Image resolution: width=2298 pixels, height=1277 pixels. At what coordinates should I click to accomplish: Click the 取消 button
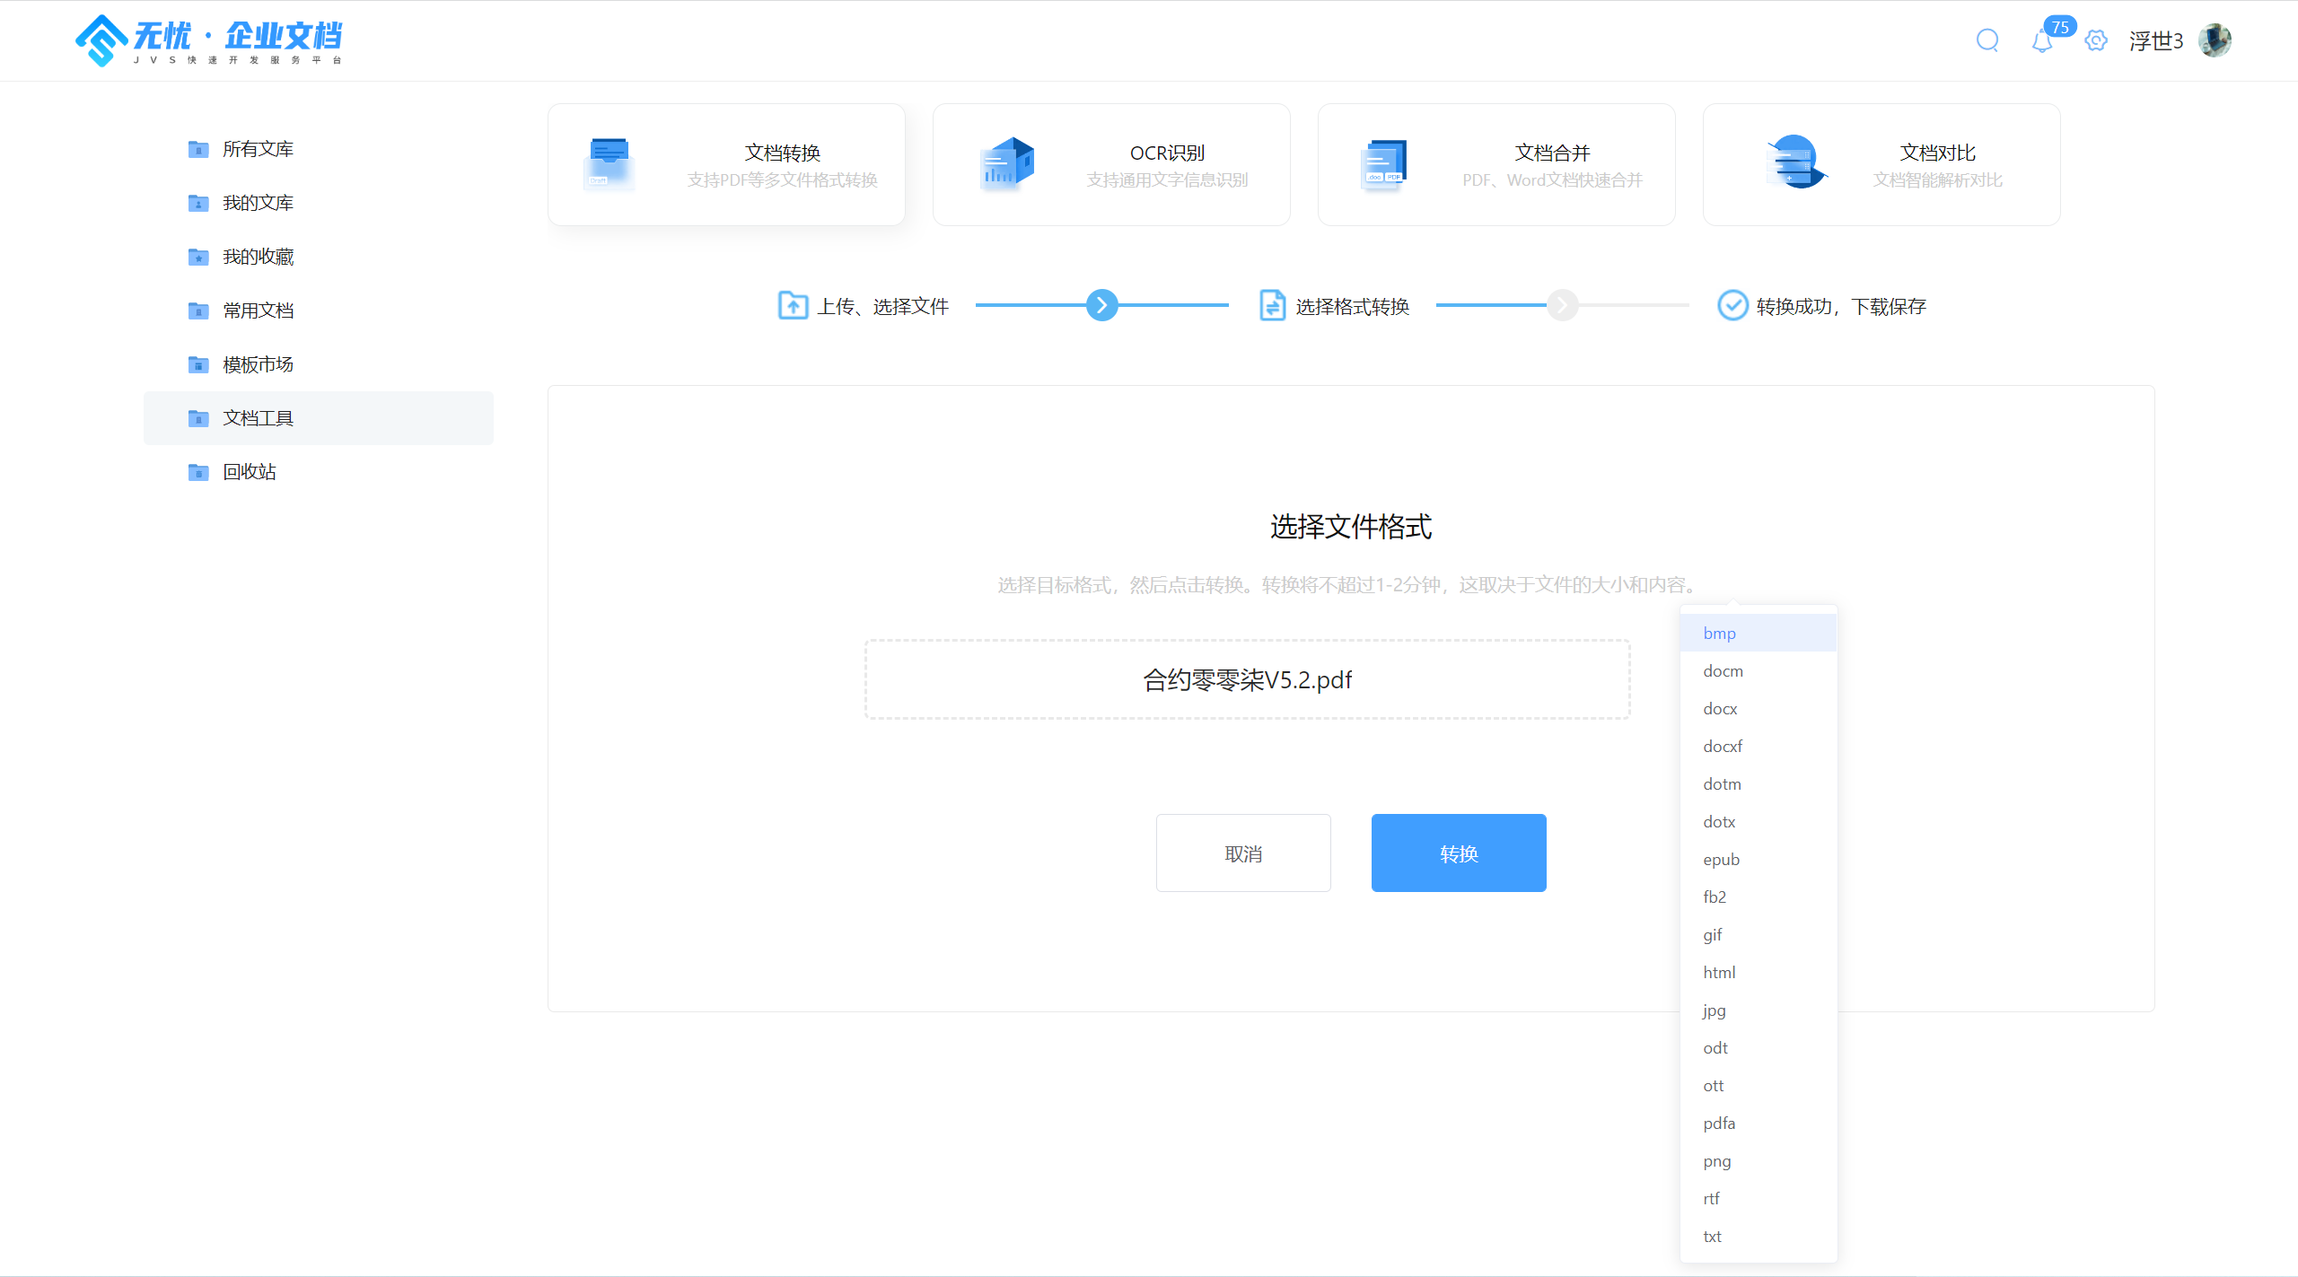click(x=1243, y=853)
